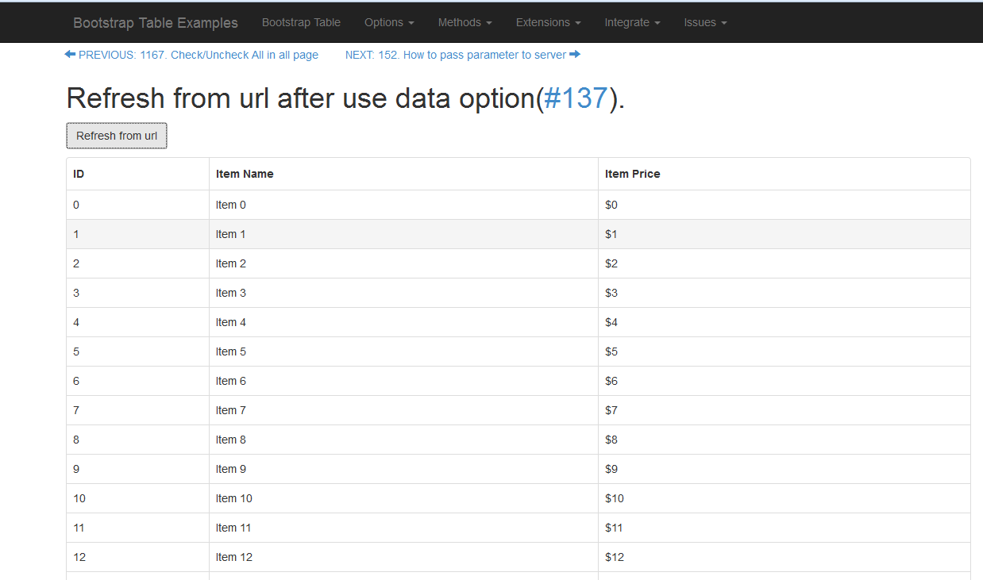The image size is (983, 580).
Task: Select the 'Item 1' name cell
Action: pyautogui.click(x=404, y=234)
